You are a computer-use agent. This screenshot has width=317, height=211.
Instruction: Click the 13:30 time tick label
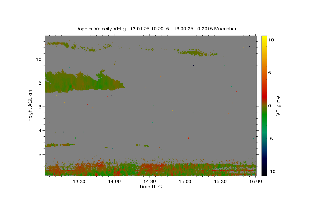point(79,181)
